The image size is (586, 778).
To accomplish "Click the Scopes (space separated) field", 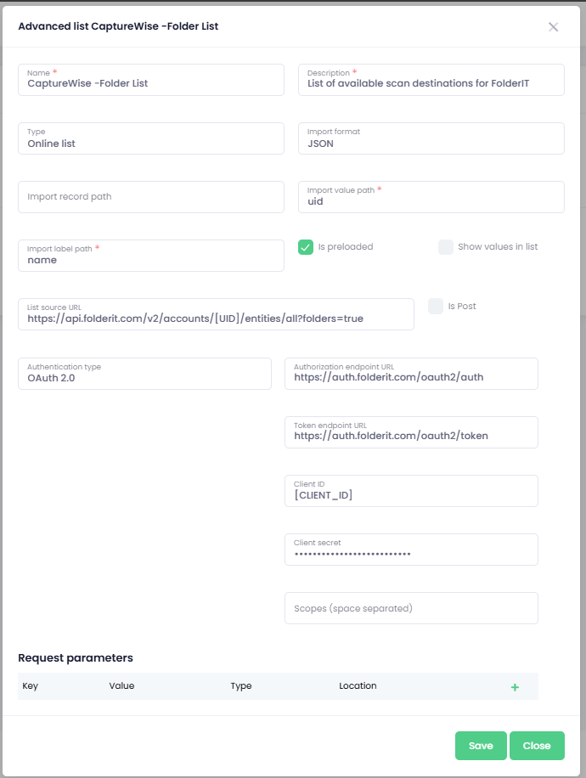I will pos(411,608).
